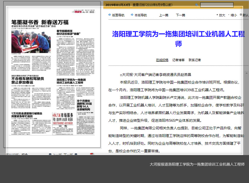Click the arrow icon beside 本版导航
Image resolution: width=249 pixels, height=183 pixels.
pos(132,15)
